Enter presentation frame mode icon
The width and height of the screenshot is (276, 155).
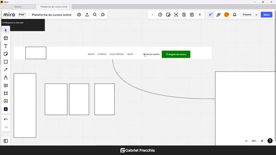(x=176, y=15)
